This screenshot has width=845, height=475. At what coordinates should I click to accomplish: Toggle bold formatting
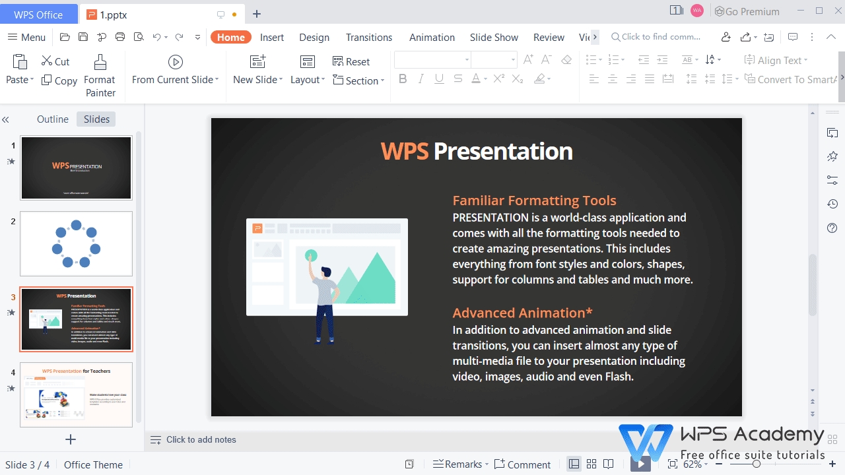click(x=403, y=79)
